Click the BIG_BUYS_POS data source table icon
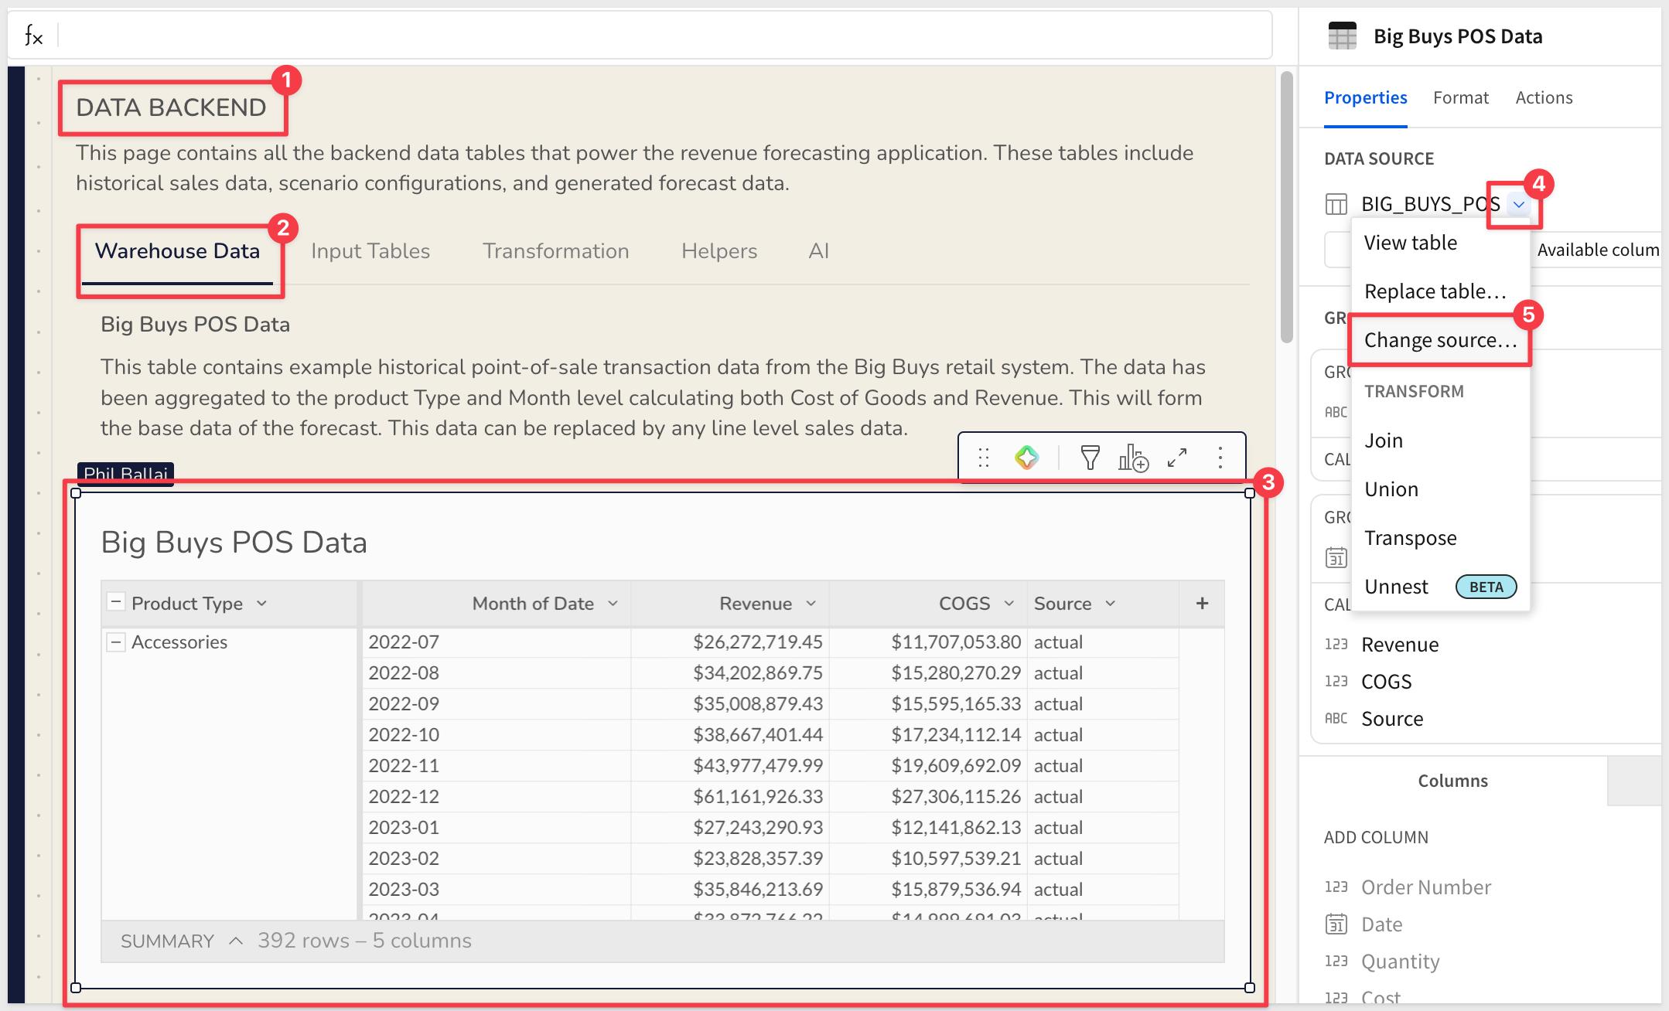The image size is (1669, 1011). click(1336, 204)
